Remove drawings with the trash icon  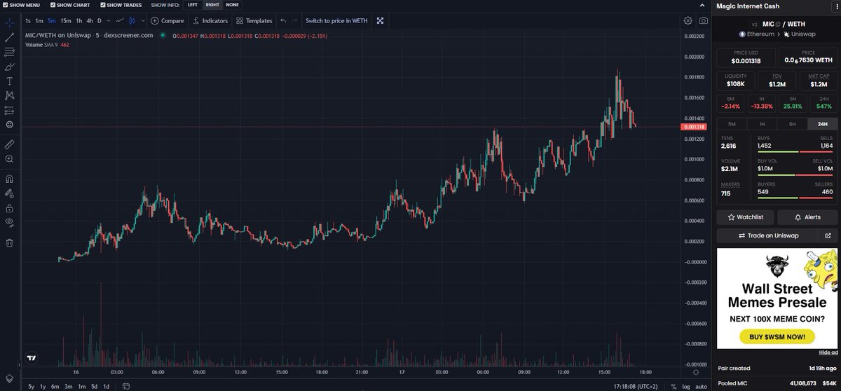pyautogui.click(x=10, y=242)
